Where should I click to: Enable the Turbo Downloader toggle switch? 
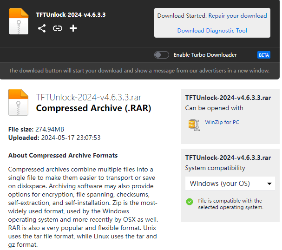162,55
